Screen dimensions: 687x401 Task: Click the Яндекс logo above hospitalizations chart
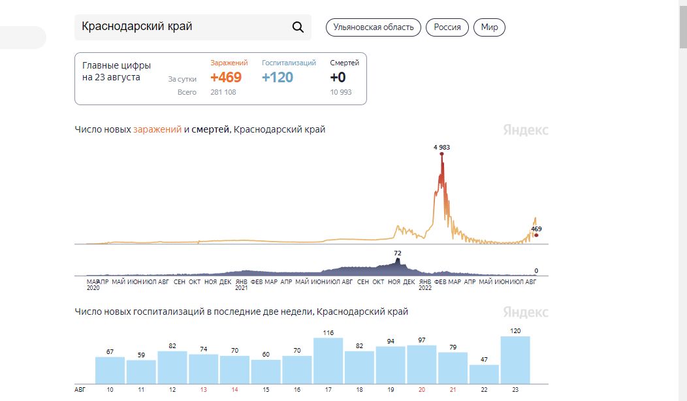click(526, 312)
